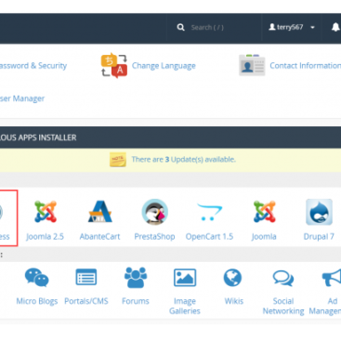
Task: Click the OpenCart 1.5 cart icon
Action: coord(209,212)
